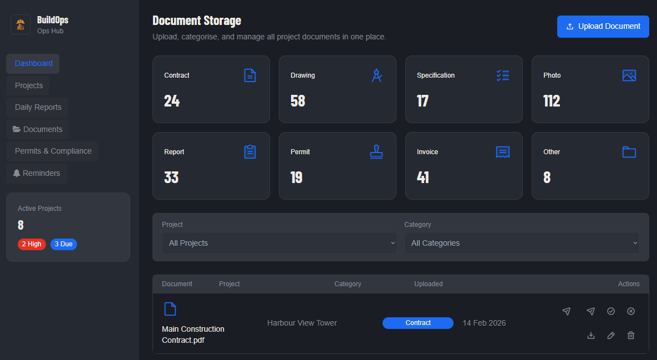
Task: Open the Dashboard sidebar item
Action: coord(33,64)
